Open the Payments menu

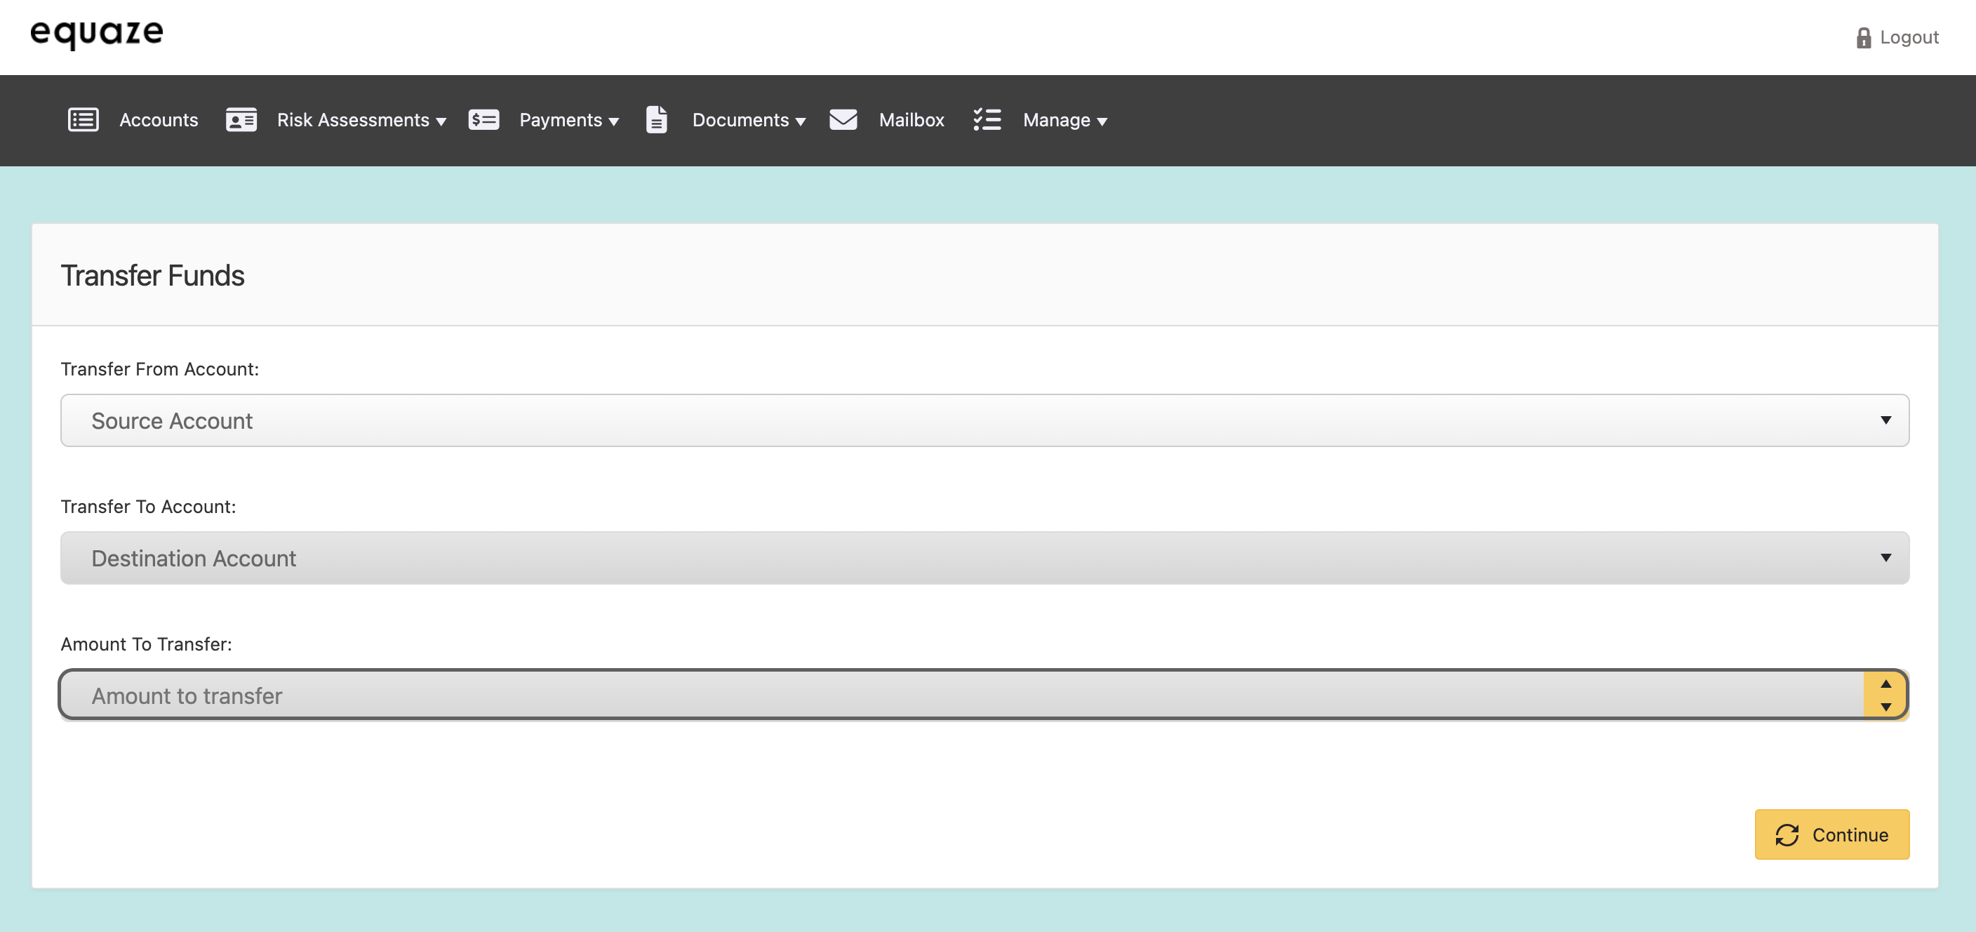click(x=568, y=121)
